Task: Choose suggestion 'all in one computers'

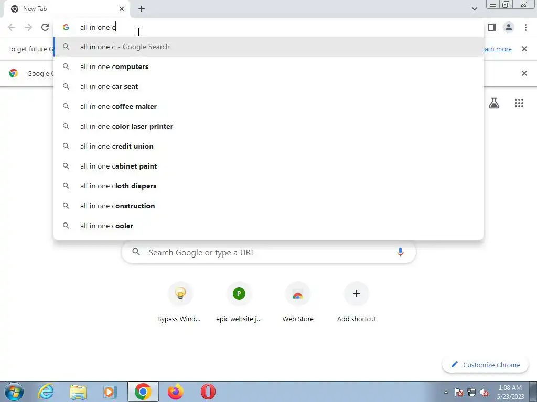Action: [268, 66]
